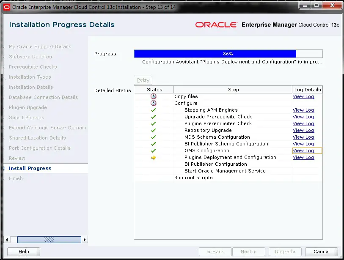
Task: Click the yellow arrow in-progress icon for Plugins Deployment
Action: coord(153,158)
